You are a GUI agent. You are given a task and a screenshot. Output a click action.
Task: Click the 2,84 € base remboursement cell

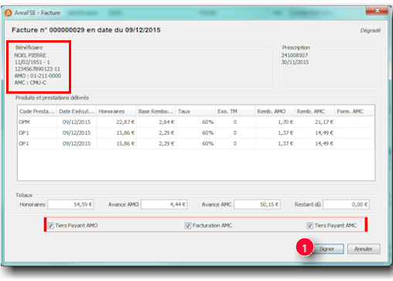(156, 122)
